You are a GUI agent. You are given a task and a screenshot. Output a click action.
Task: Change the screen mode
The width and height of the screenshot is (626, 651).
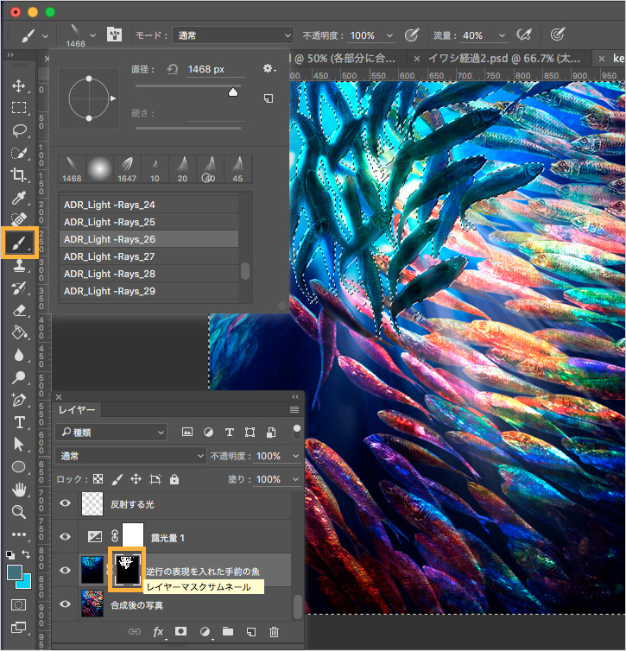[x=18, y=628]
